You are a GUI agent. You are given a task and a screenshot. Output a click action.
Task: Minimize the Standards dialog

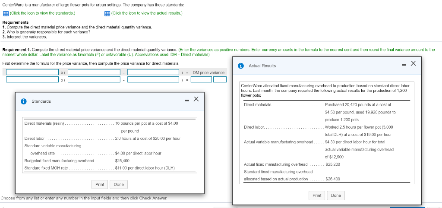tap(187, 100)
